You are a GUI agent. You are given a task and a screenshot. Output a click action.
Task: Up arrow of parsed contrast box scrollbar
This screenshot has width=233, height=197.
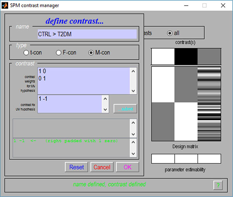(x=133, y=142)
